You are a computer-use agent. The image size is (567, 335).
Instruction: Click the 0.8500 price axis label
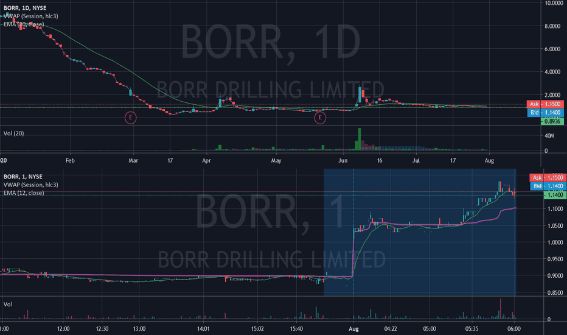[555, 292]
